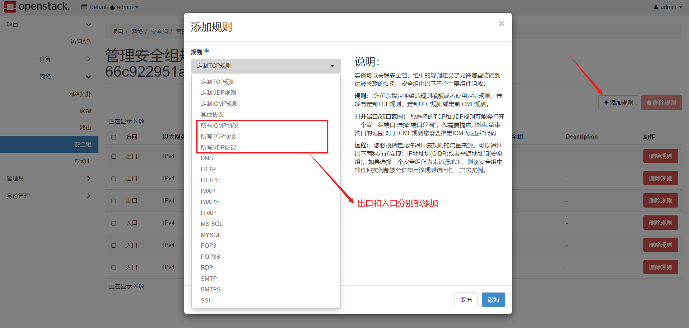Click the plus icon on the 添加规则 button
The height and width of the screenshot is (328, 689).
pos(605,103)
